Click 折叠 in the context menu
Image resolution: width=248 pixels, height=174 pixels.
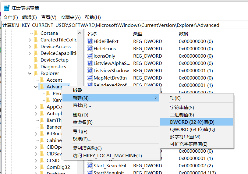tap(111, 90)
